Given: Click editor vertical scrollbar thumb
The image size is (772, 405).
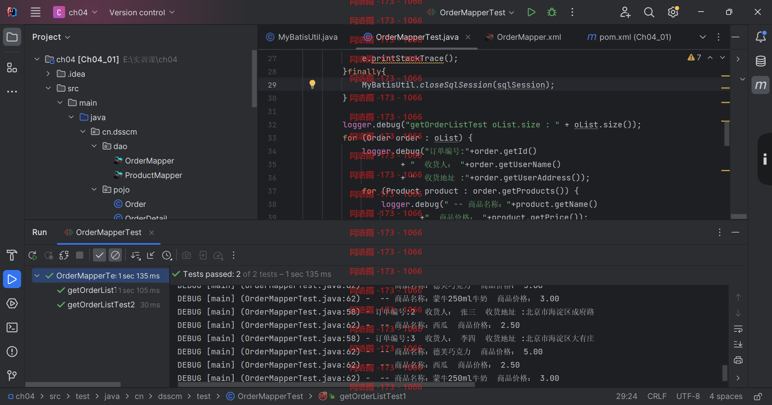Looking at the screenshot, I should click(x=727, y=133).
